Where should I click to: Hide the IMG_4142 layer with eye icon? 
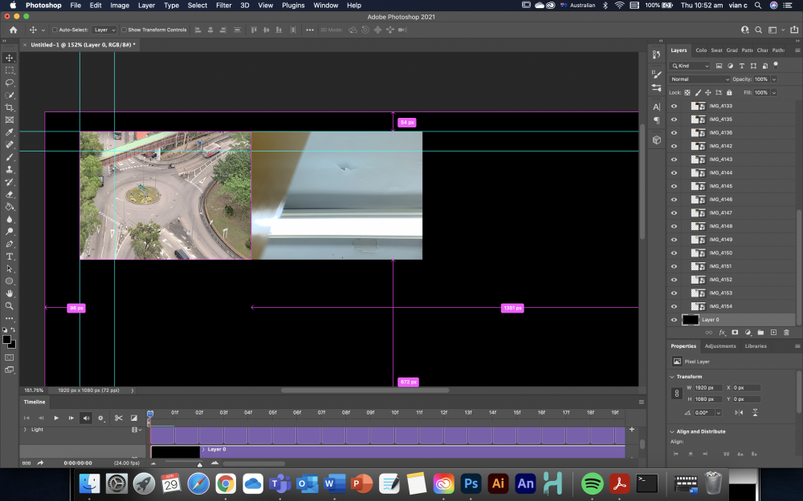[x=674, y=146]
